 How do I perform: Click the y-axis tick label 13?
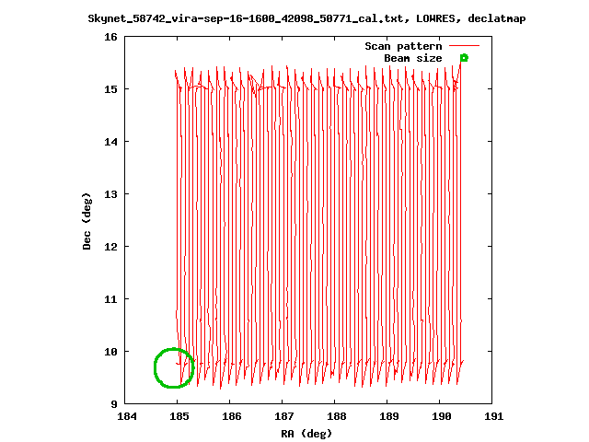110,194
